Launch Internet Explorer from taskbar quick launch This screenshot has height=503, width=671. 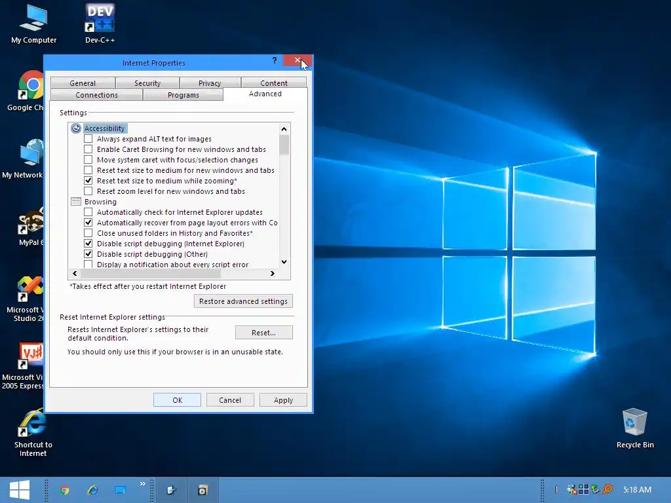pyautogui.click(x=93, y=490)
